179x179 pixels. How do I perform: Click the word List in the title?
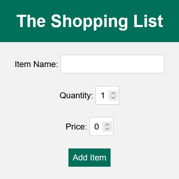tap(148, 21)
